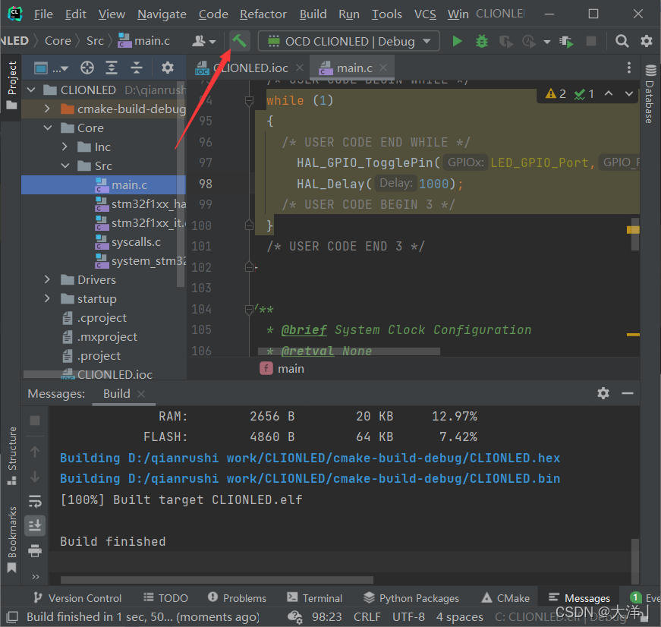Click the Profiler run icon
Screen dimensions: 661x627
pyautogui.click(x=529, y=41)
